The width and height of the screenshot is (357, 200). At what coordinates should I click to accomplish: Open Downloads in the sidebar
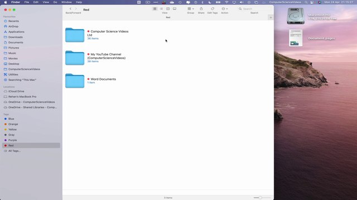coord(16,37)
